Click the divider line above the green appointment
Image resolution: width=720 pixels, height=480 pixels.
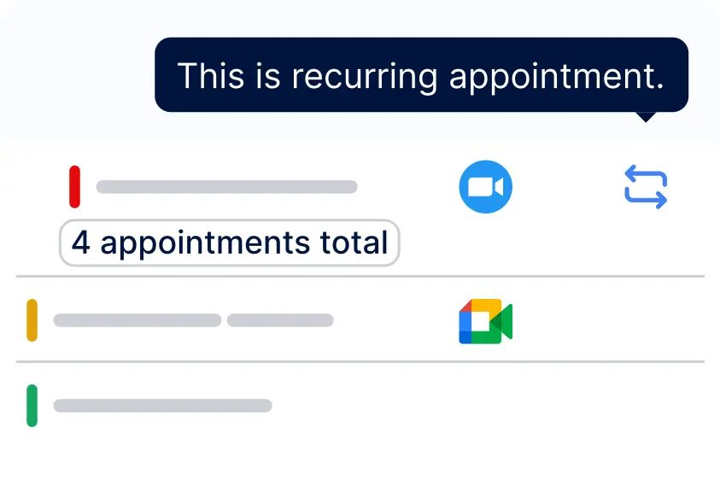coord(360,361)
